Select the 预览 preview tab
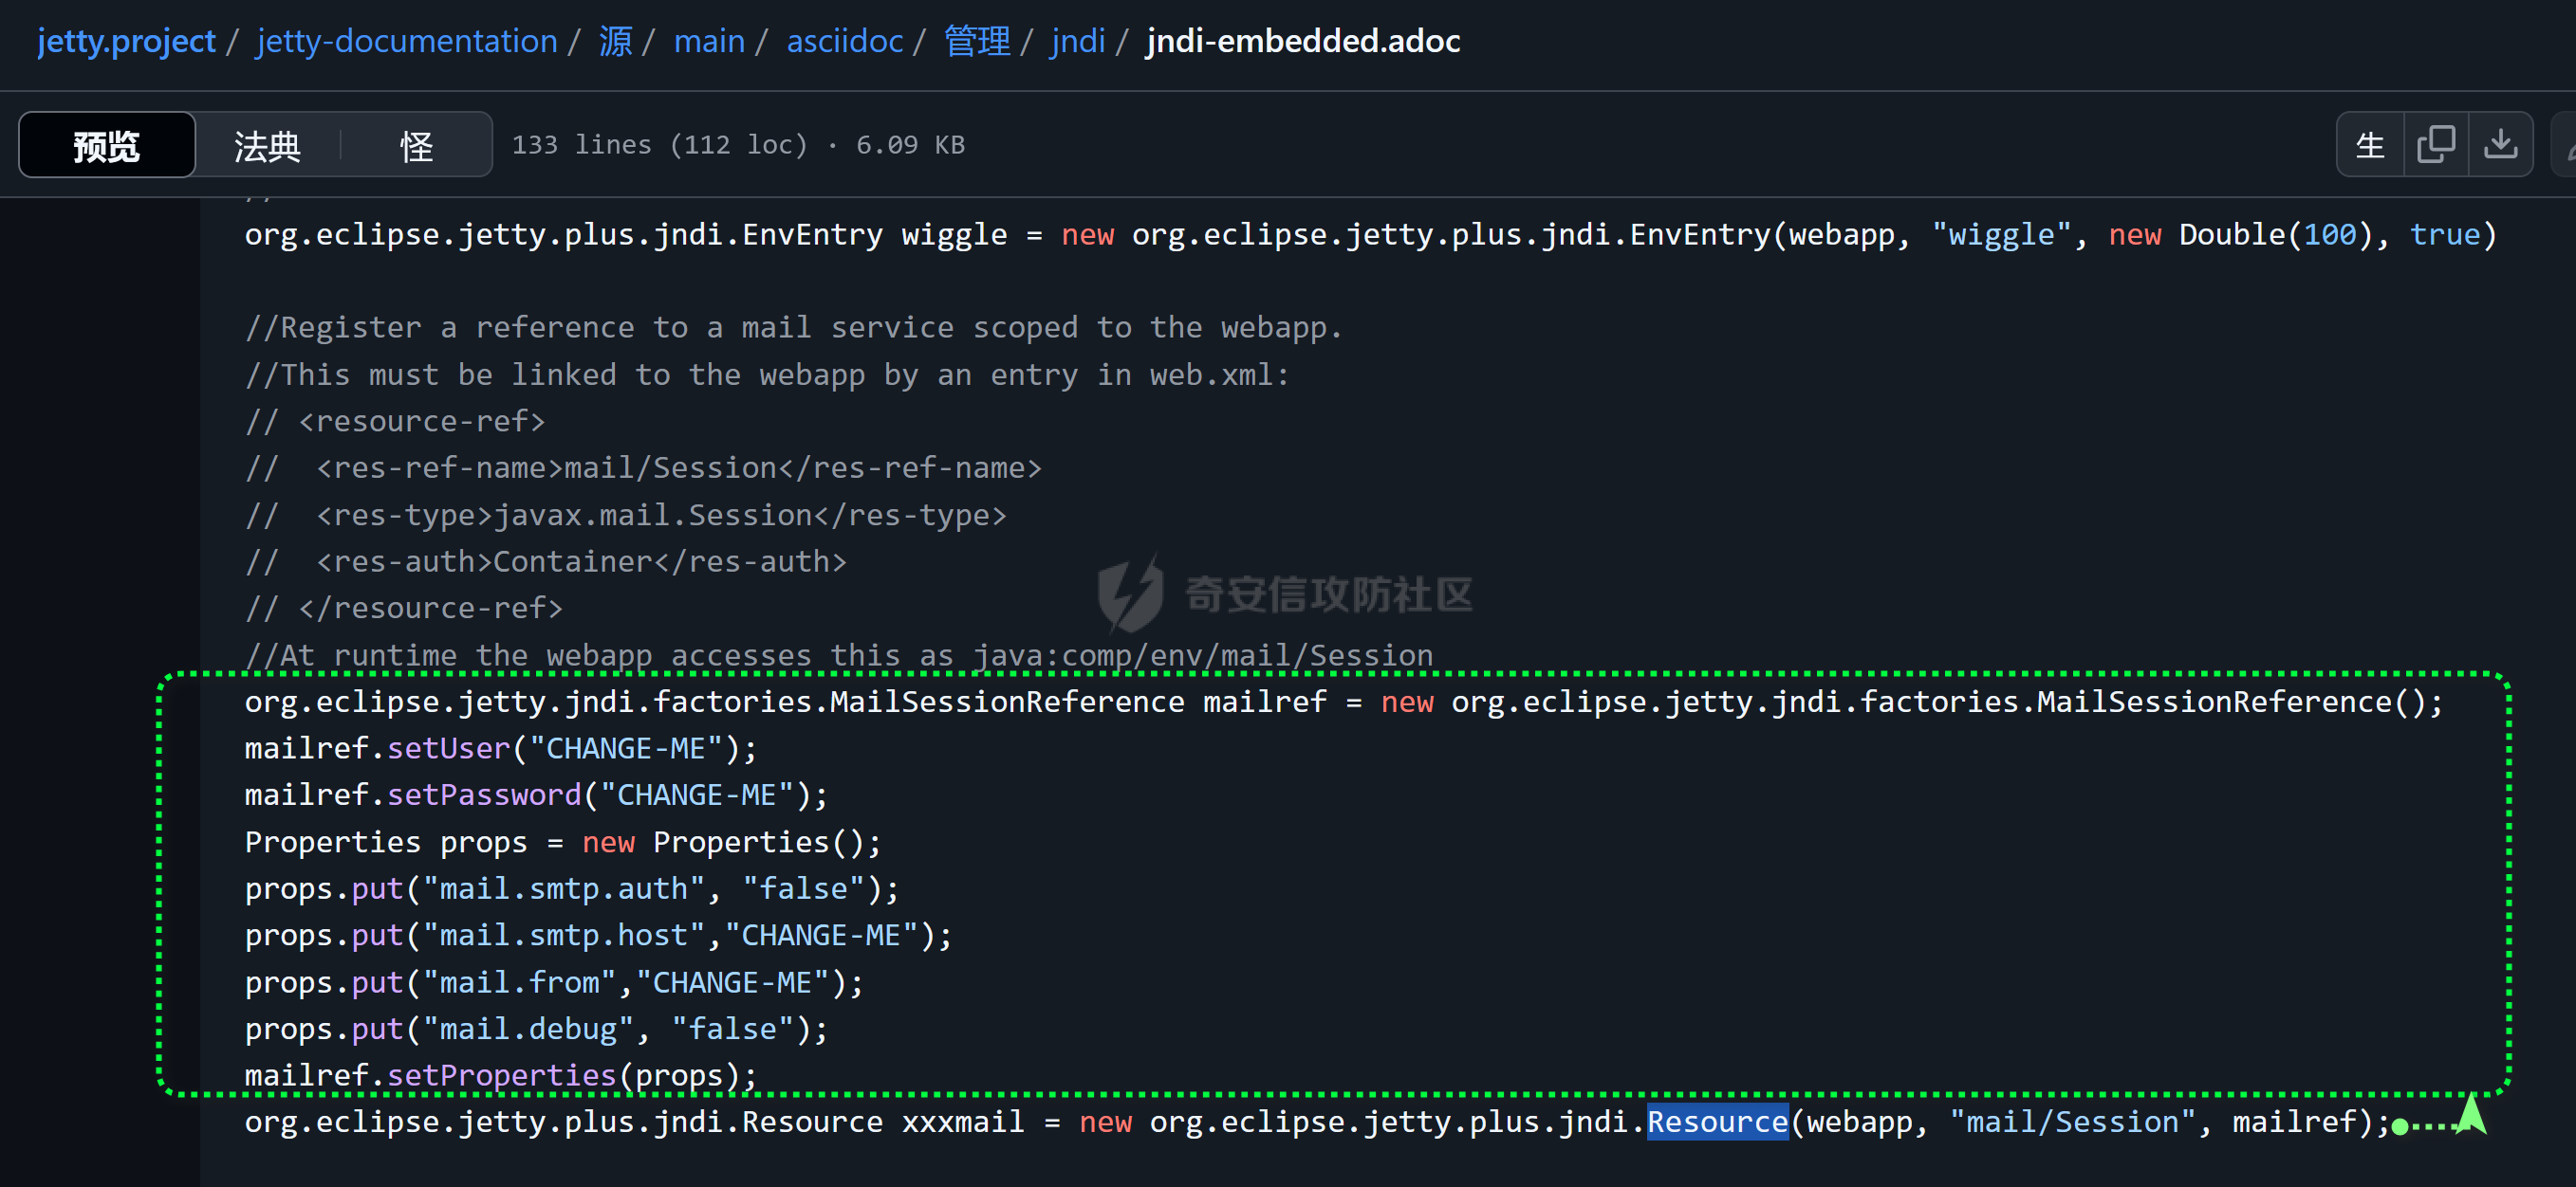Image resolution: width=2576 pixels, height=1187 pixels. (x=107, y=145)
